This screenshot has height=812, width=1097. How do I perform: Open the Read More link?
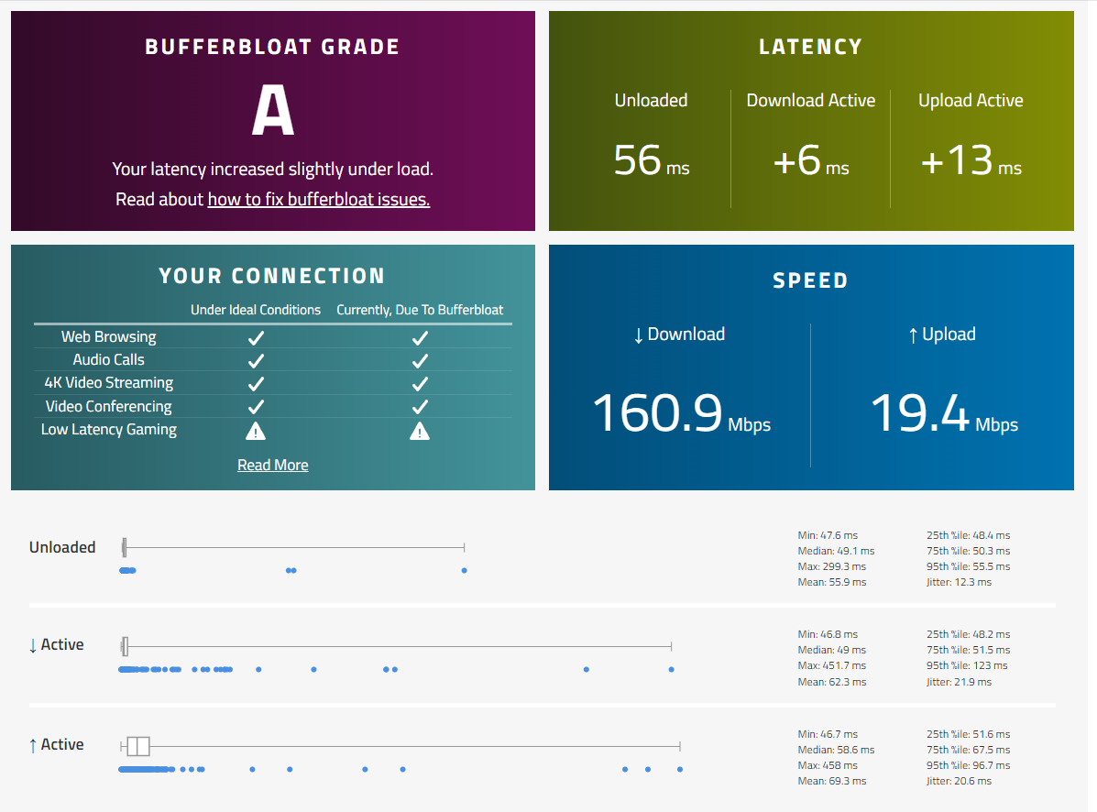click(273, 465)
